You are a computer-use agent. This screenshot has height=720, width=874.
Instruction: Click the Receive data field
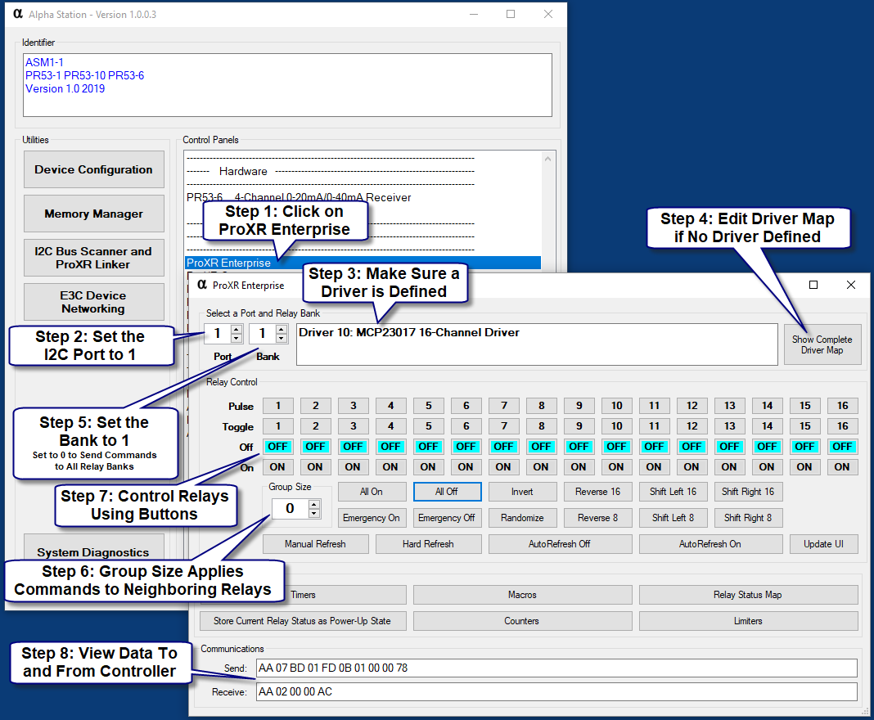[556, 691]
